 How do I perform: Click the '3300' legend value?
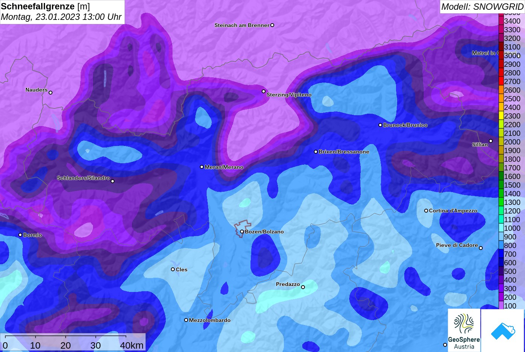pyautogui.click(x=512, y=30)
